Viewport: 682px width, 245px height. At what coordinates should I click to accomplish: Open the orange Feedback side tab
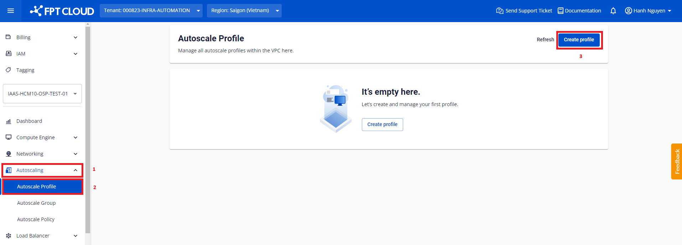677,161
